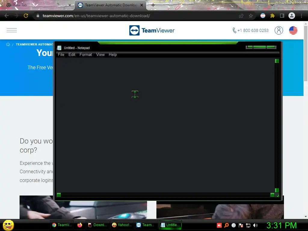Click the padlock site security icon
This screenshot has width=308, height=231.
pyautogui.click(x=38, y=16)
